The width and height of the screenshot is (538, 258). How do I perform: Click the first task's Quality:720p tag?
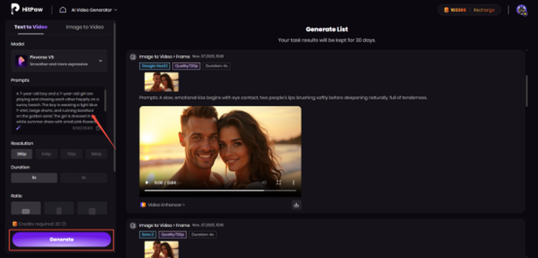[x=186, y=66]
